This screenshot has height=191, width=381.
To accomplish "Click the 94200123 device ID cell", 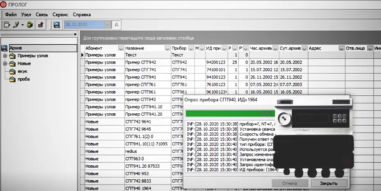I will click(216, 63).
